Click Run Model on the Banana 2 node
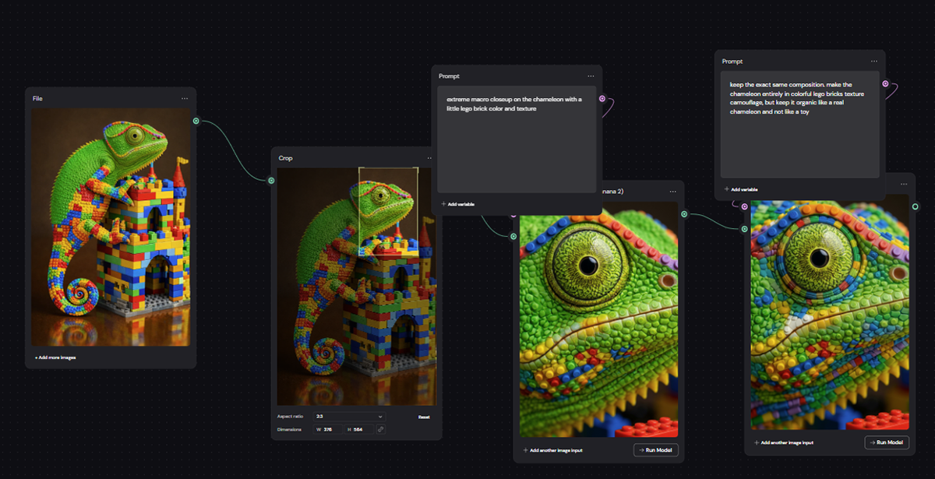 click(x=656, y=450)
